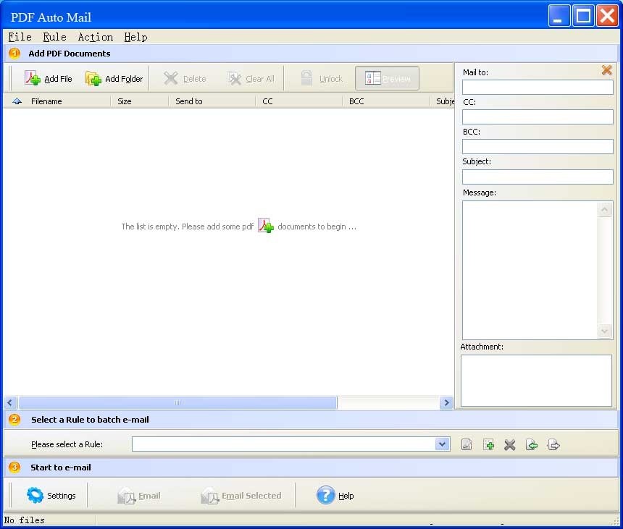This screenshot has height=529, width=623.
Task: Open the File menu
Action: [x=20, y=37]
